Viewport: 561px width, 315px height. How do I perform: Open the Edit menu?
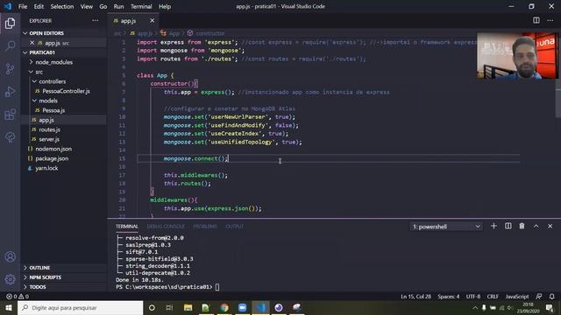(39, 6)
